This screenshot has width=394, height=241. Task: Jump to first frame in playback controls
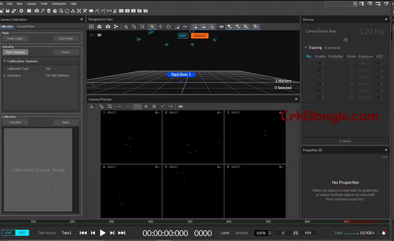pyautogui.click(x=83, y=233)
